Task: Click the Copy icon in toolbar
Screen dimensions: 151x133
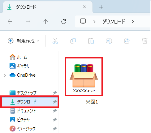Action: (x=73, y=41)
